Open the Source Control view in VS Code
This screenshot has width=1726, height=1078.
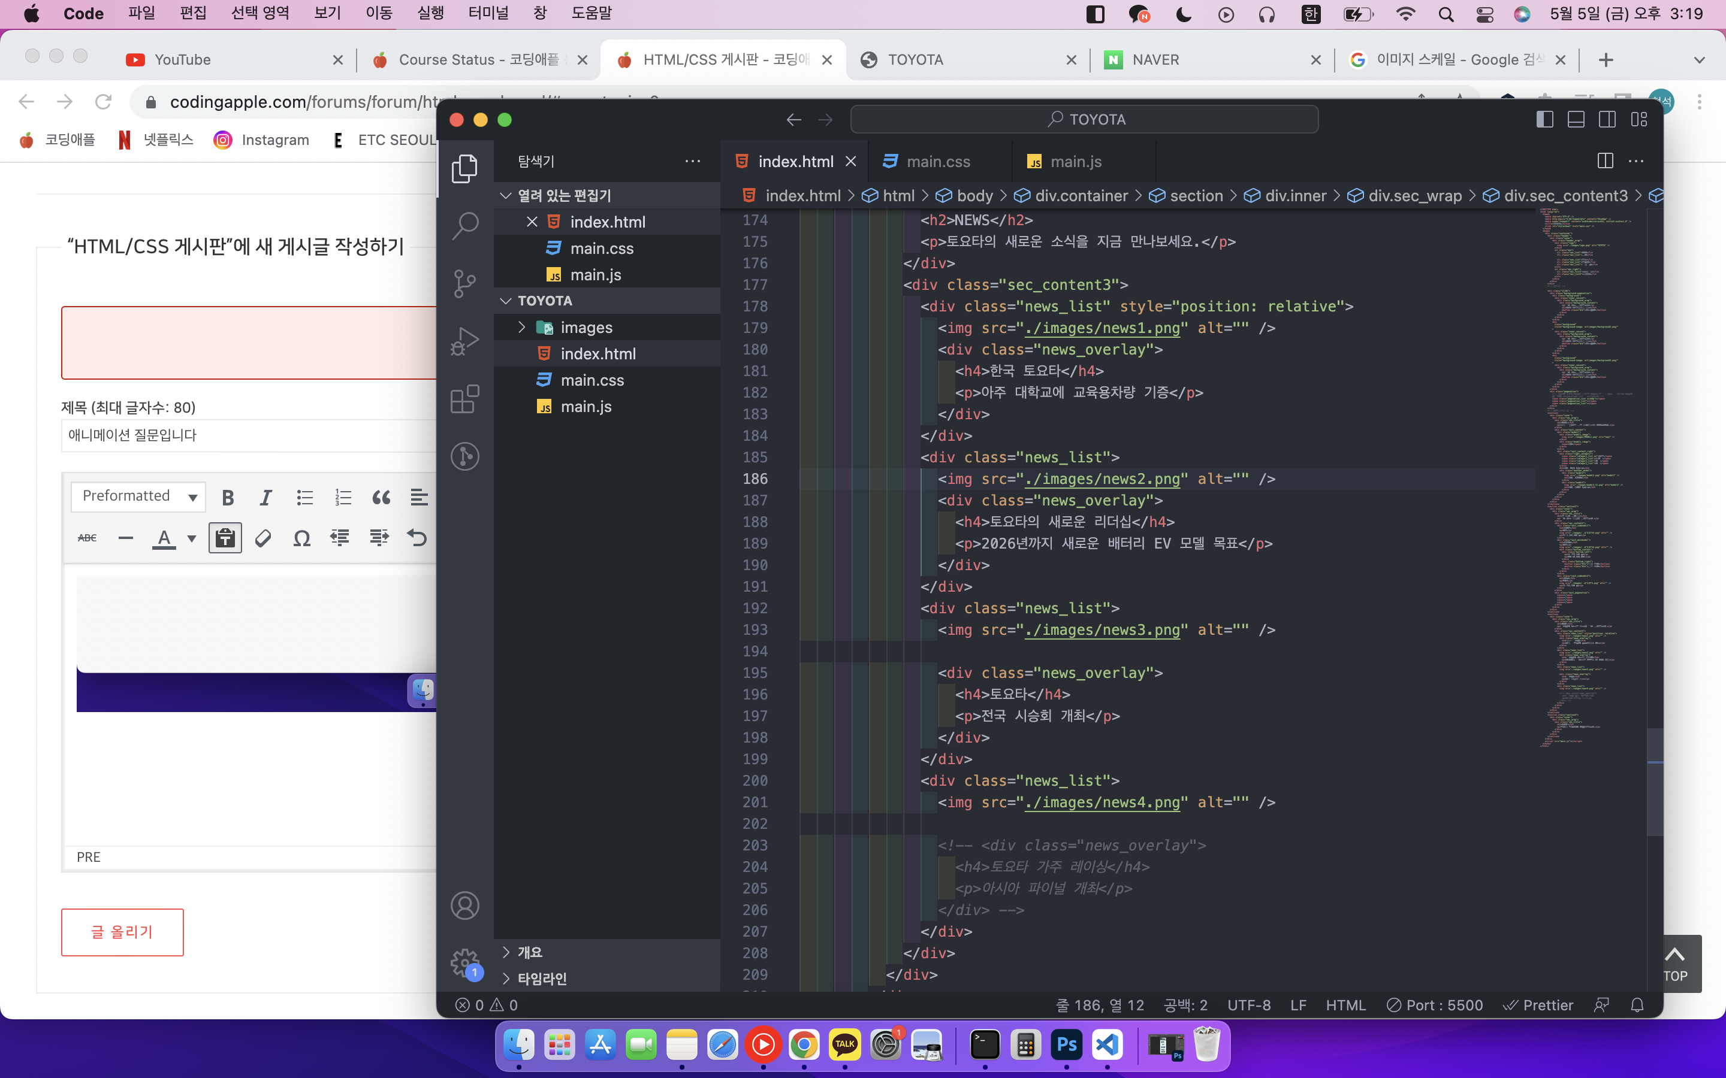pyautogui.click(x=464, y=284)
